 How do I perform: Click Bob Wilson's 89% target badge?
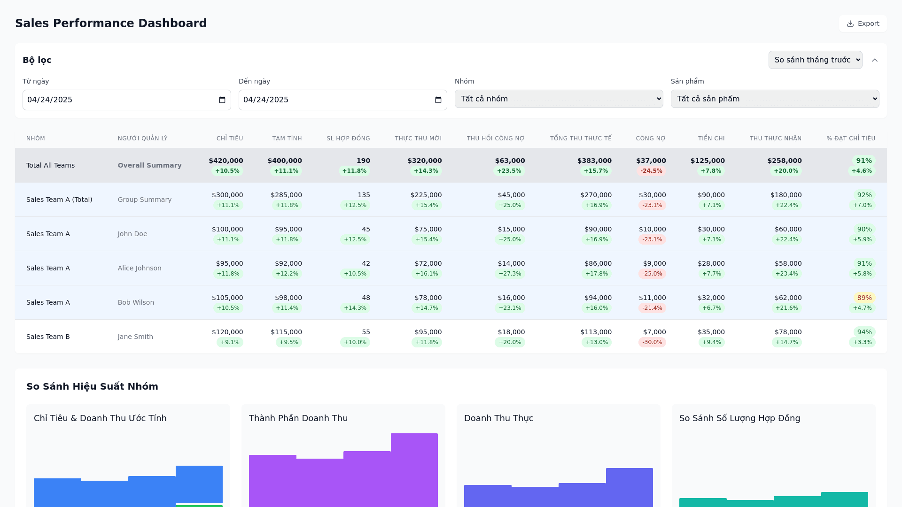click(x=864, y=298)
